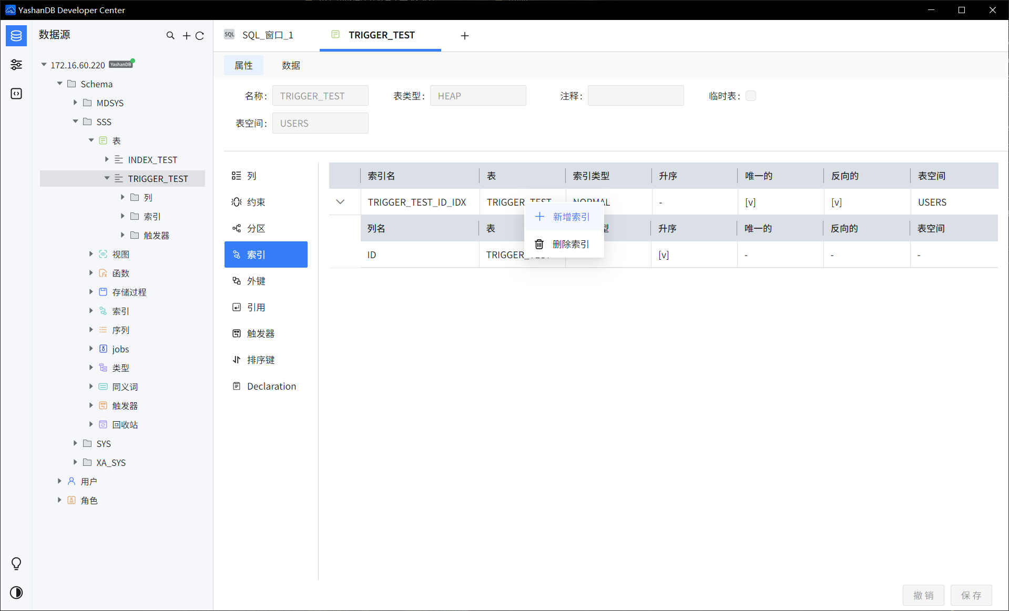Click the 保存 save button
1009x611 pixels.
coord(972,595)
